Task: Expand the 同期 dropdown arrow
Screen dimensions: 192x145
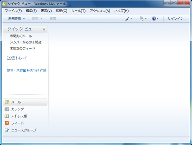Action: [x=41, y=19]
